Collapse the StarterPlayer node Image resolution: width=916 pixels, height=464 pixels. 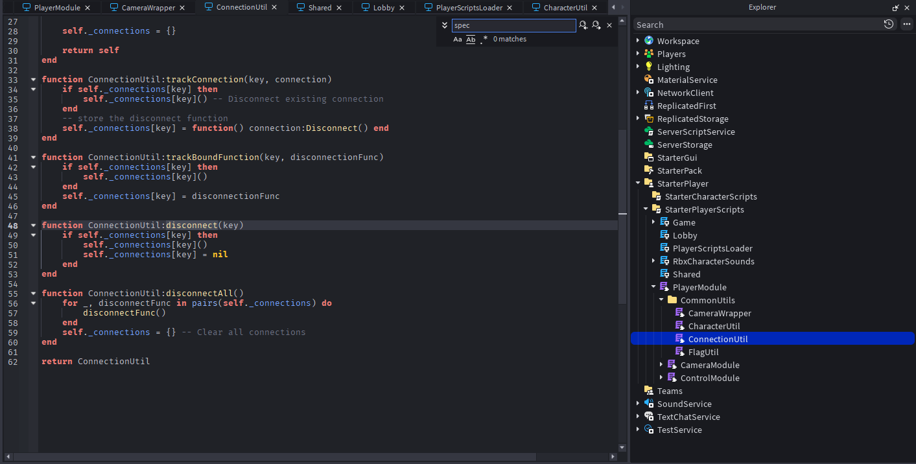pyautogui.click(x=638, y=183)
